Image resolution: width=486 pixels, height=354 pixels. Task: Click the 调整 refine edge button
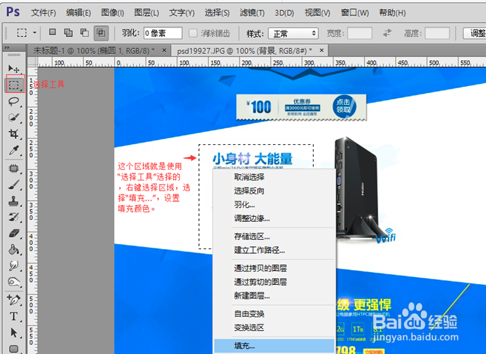tap(475, 33)
